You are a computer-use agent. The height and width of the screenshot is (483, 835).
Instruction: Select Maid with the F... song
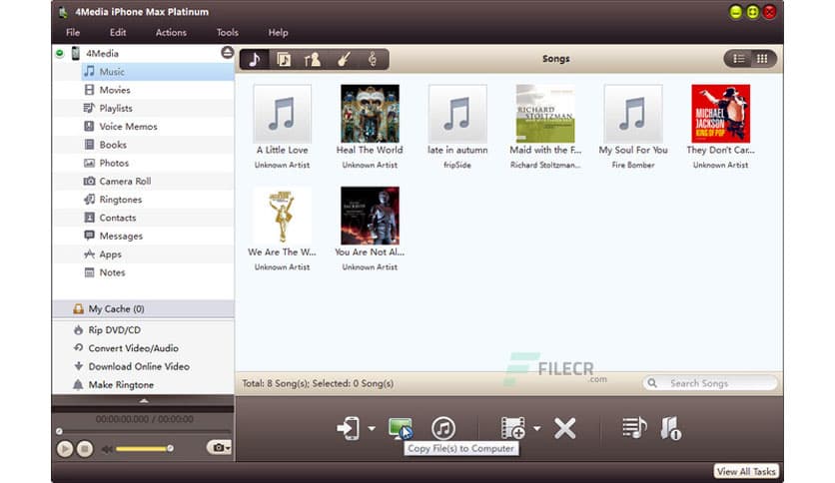(545, 127)
